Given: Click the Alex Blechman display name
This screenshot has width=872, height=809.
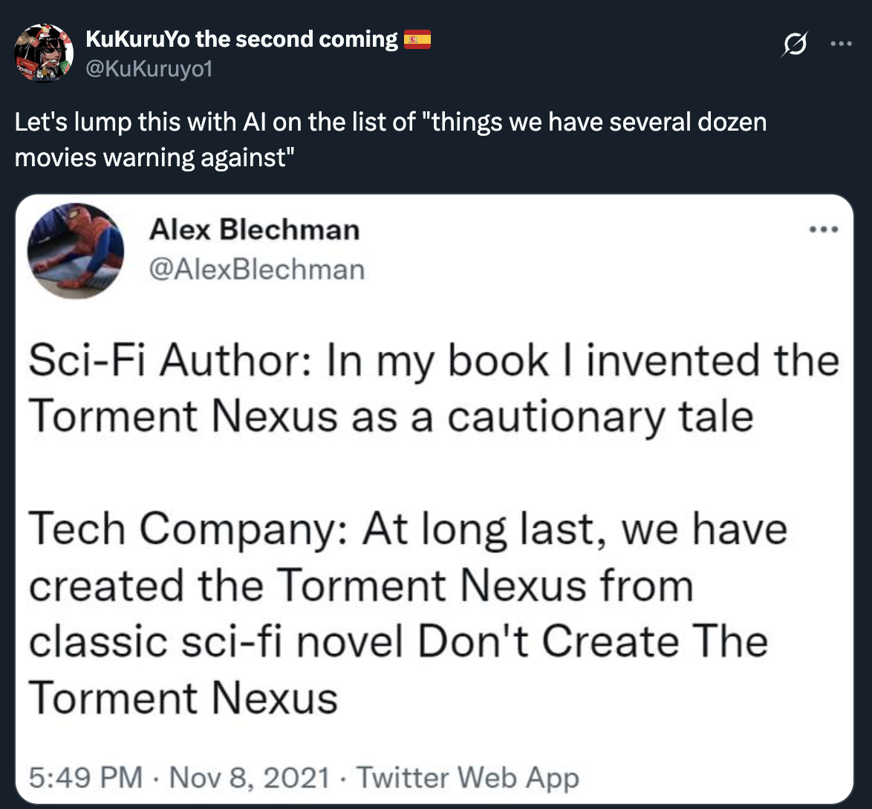Looking at the screenshot, I should click(254, 230).
